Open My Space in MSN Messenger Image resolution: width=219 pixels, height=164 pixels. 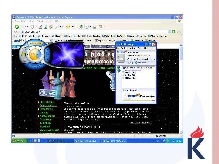(140, 63)
